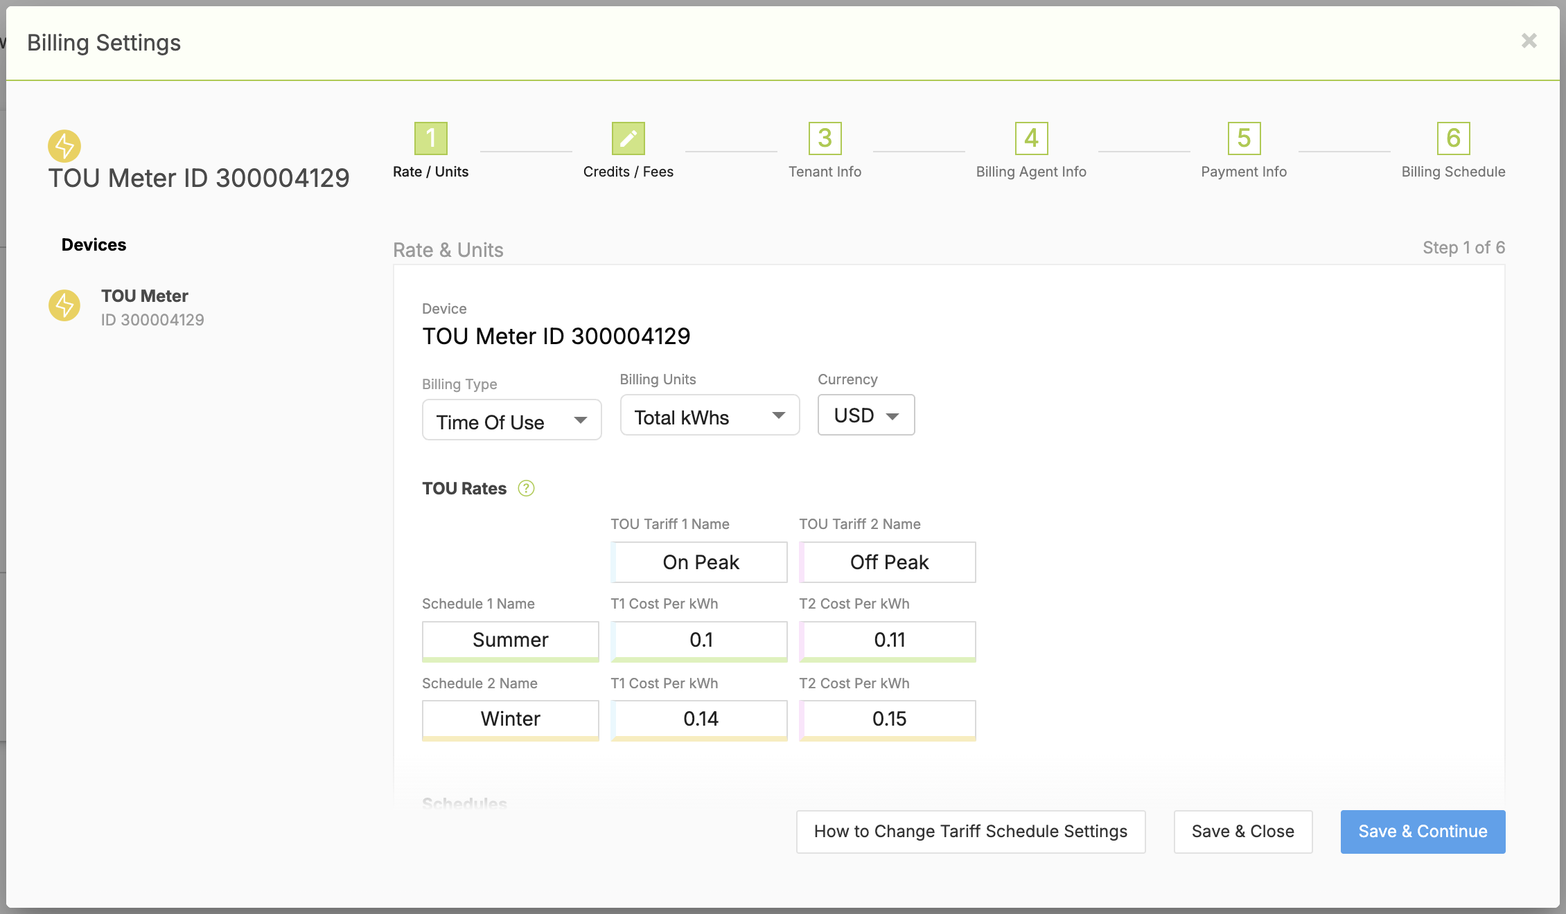Open the Billing Type dropdown
This screenshot has height=914, width=1566.
511,420
